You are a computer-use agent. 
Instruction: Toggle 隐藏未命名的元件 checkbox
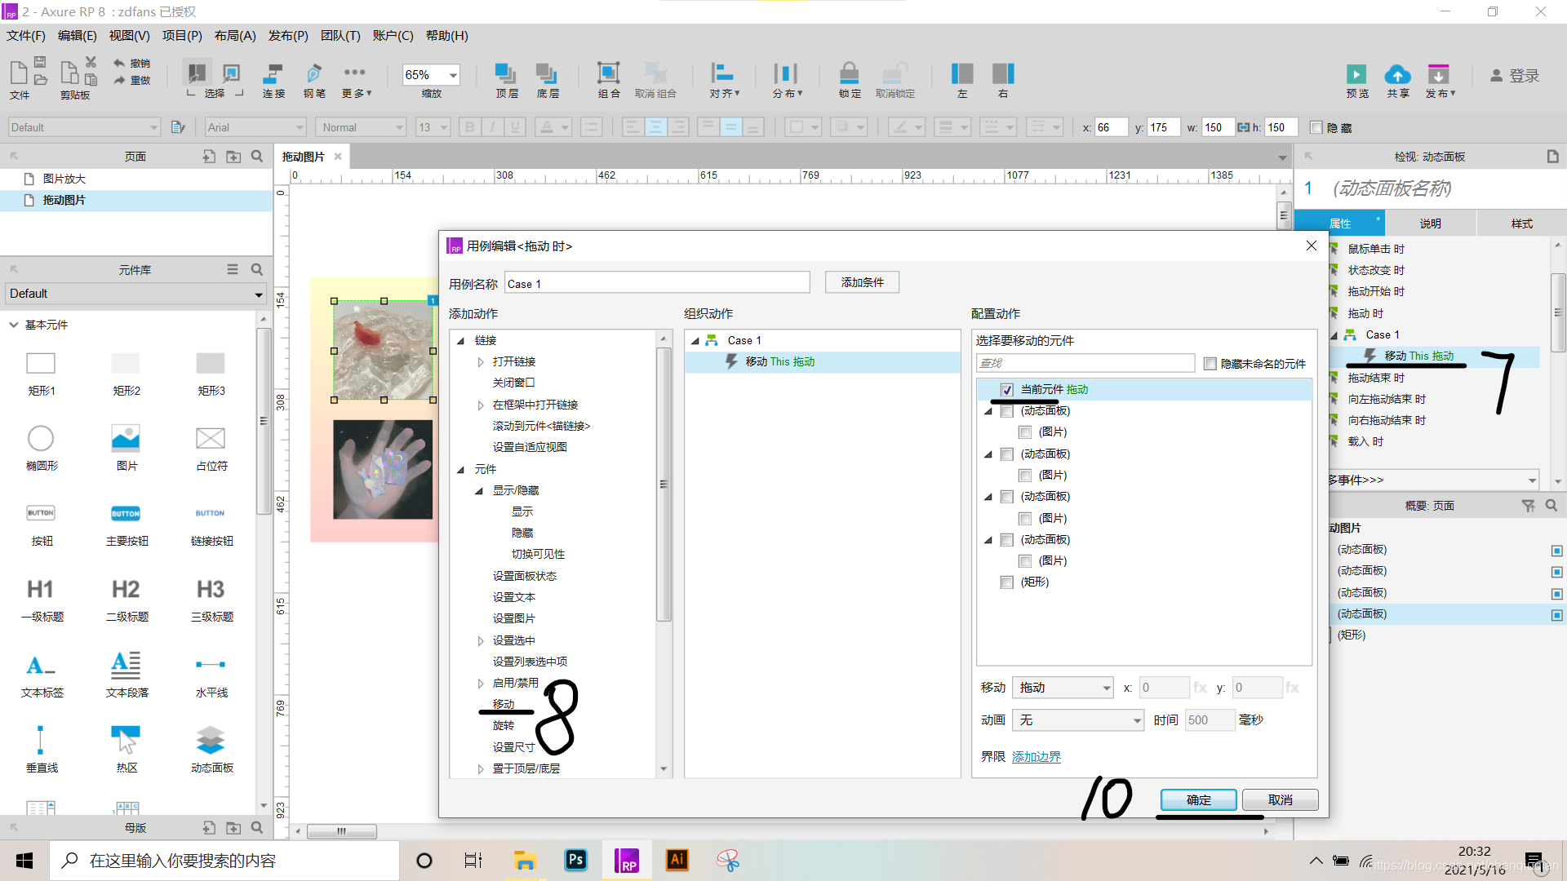click(x=1210, y=364)
